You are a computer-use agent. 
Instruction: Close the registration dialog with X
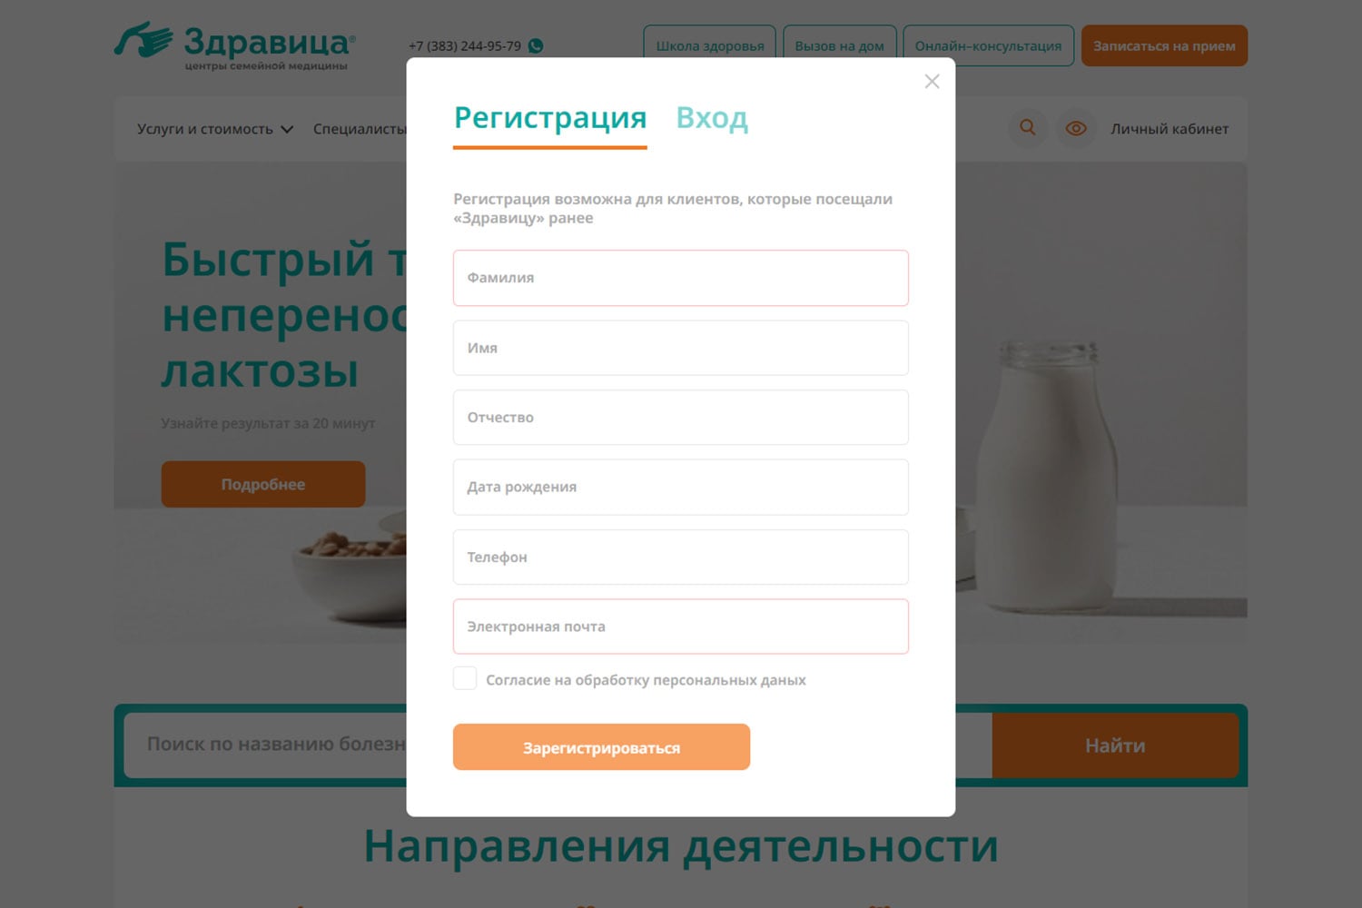tap(932, 82)
